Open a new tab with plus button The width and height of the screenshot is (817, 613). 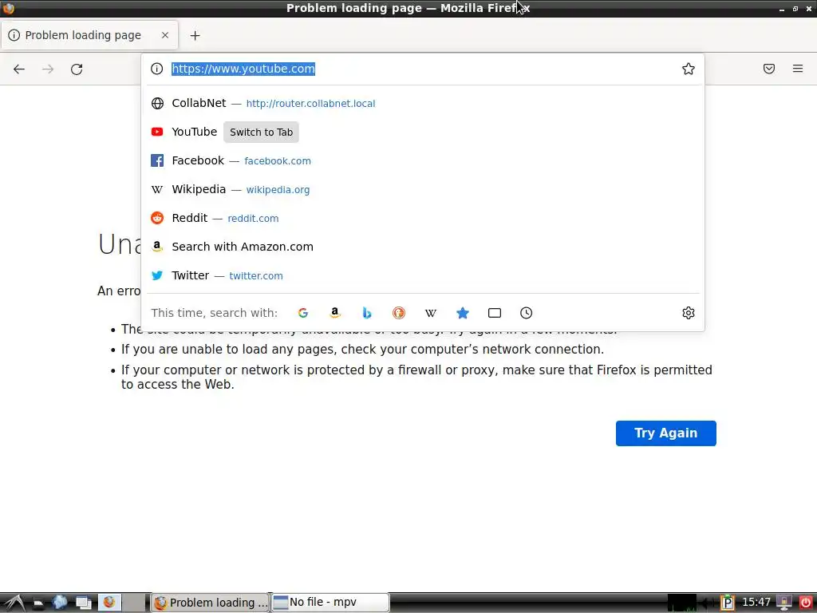coord(195,35)
